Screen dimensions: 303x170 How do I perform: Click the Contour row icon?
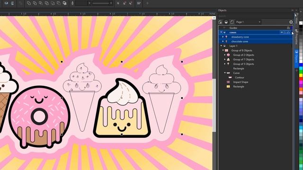tap(230, 77)
